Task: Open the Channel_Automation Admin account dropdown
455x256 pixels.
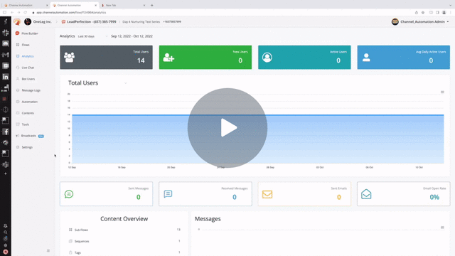Action: click(x=420, y=22)
